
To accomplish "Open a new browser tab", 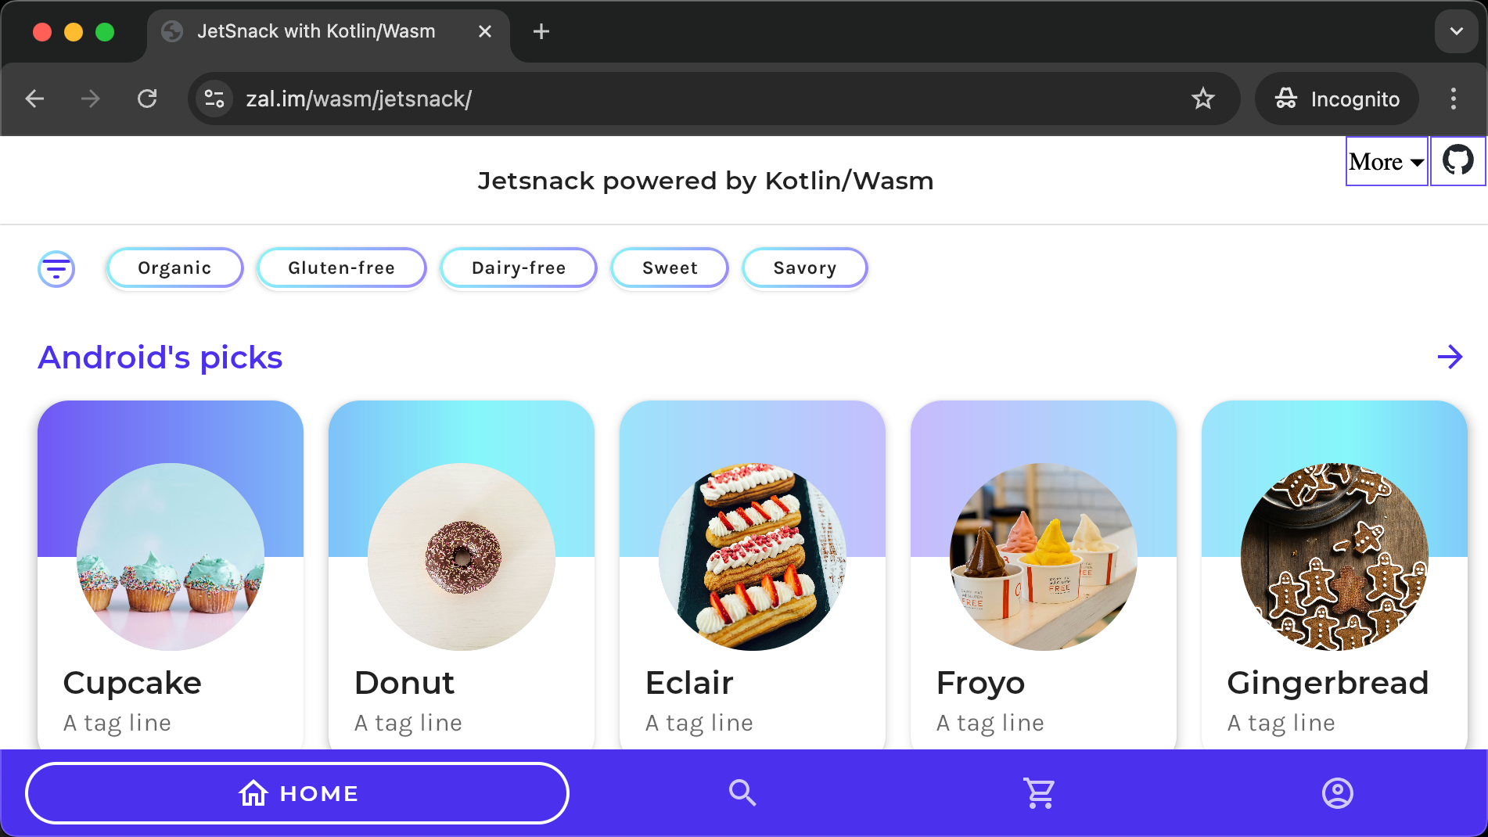I will (541, 31).
